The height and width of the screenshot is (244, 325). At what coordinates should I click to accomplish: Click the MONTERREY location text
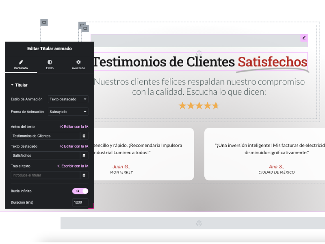point(121,172)
